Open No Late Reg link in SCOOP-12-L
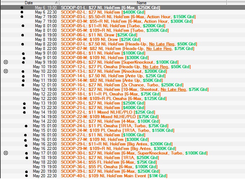The image size is (245, 179). pos(155,67)
